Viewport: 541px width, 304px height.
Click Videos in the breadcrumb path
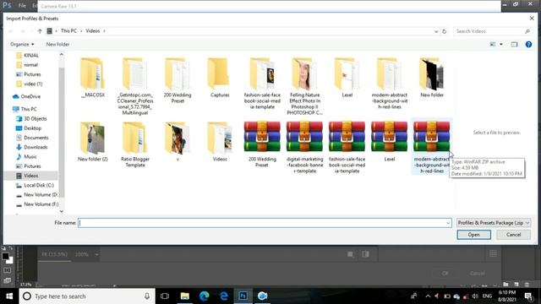(92, 31)
